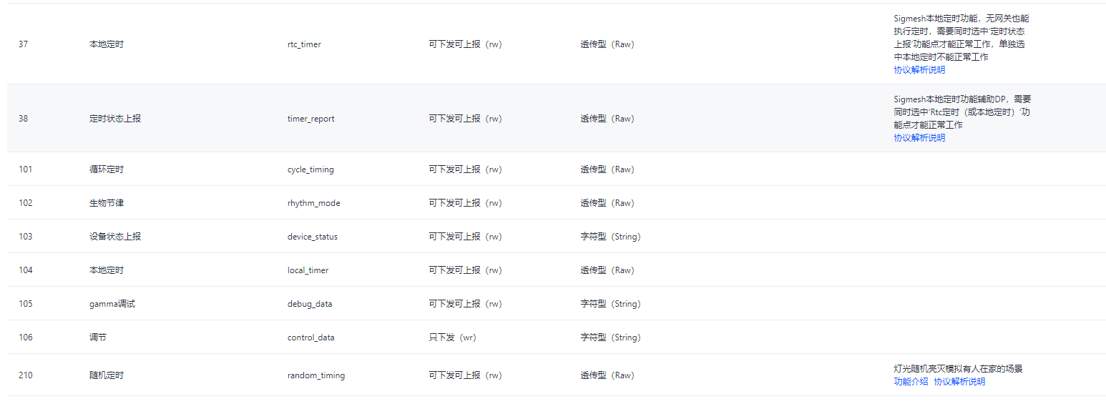The width and height of the screenshot is (1106, 404).
Task: Click the 随机定时 function name
Action: [107, 375]
